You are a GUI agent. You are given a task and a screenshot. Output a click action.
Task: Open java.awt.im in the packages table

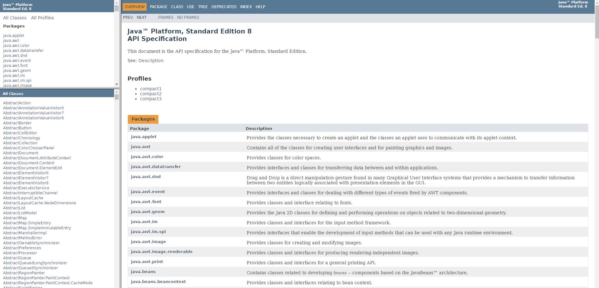coord(144,222)
